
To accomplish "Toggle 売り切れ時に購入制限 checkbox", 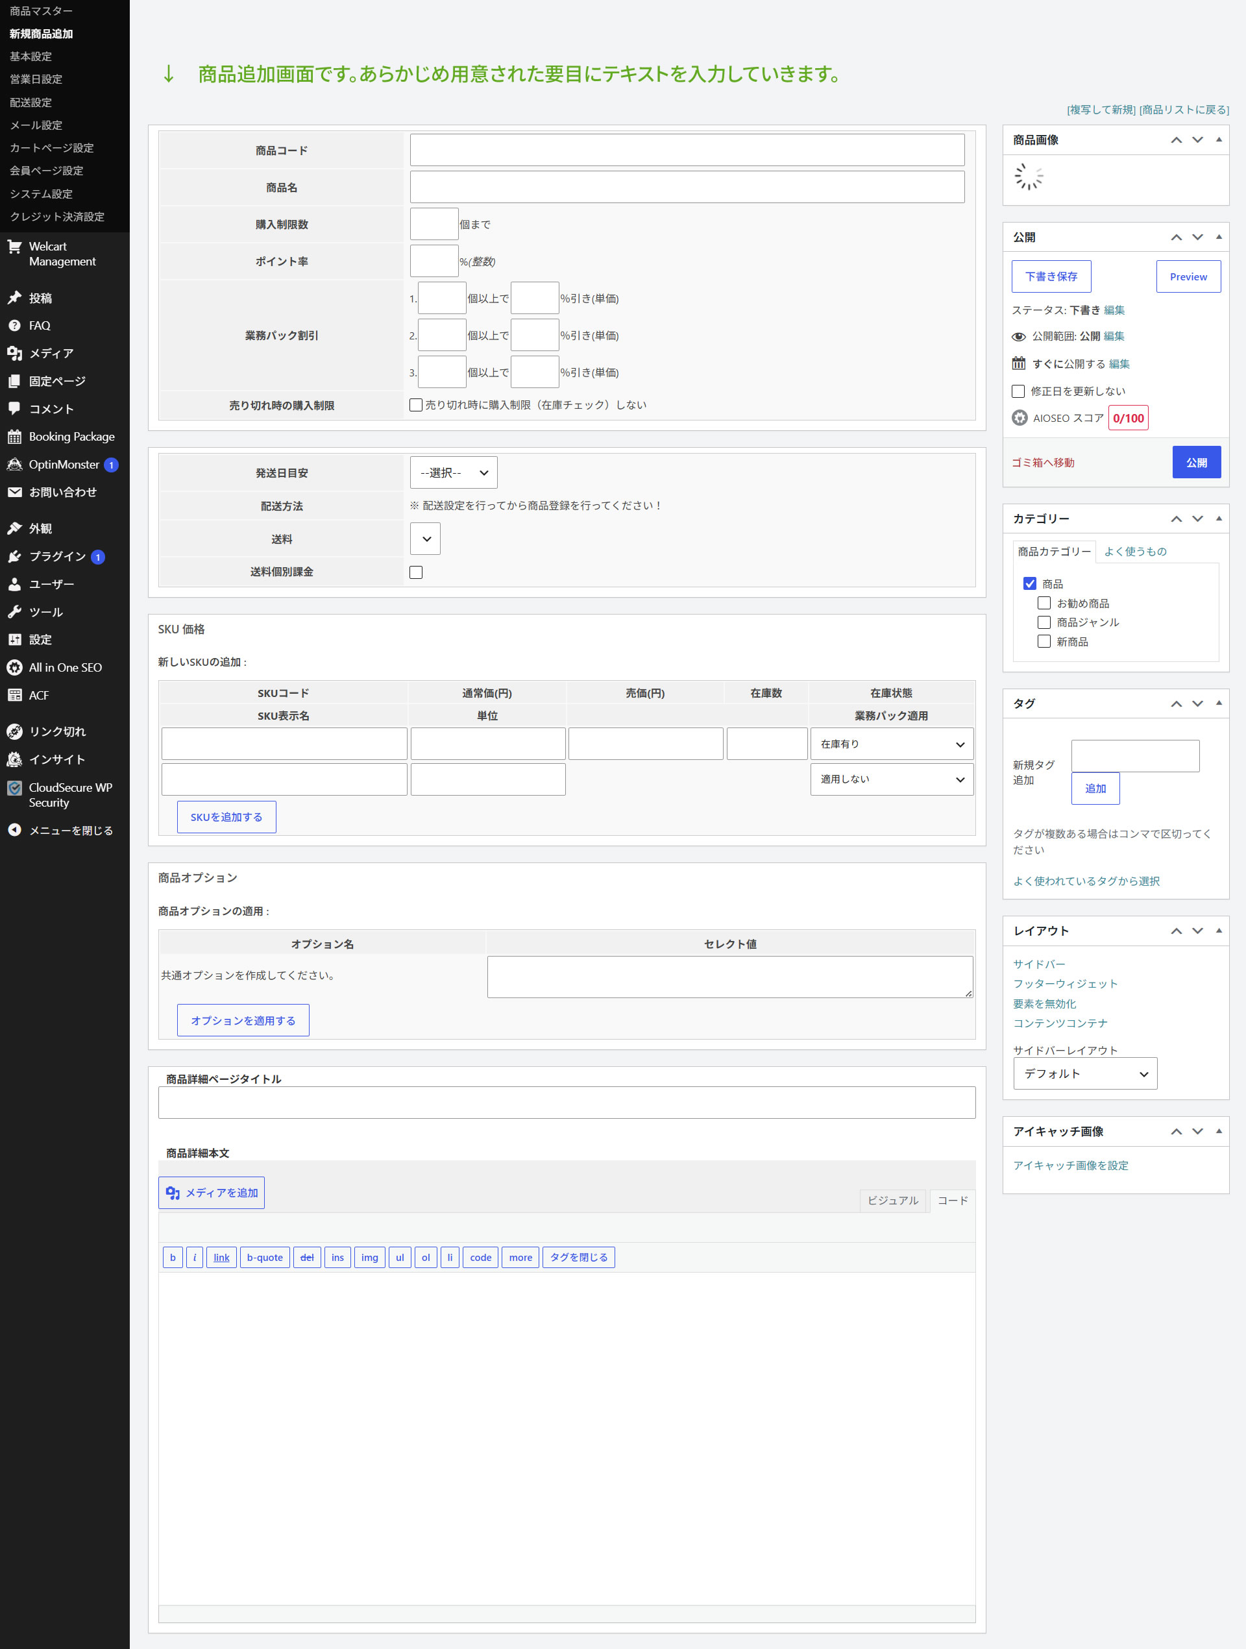I will click(x=416, y=405).
